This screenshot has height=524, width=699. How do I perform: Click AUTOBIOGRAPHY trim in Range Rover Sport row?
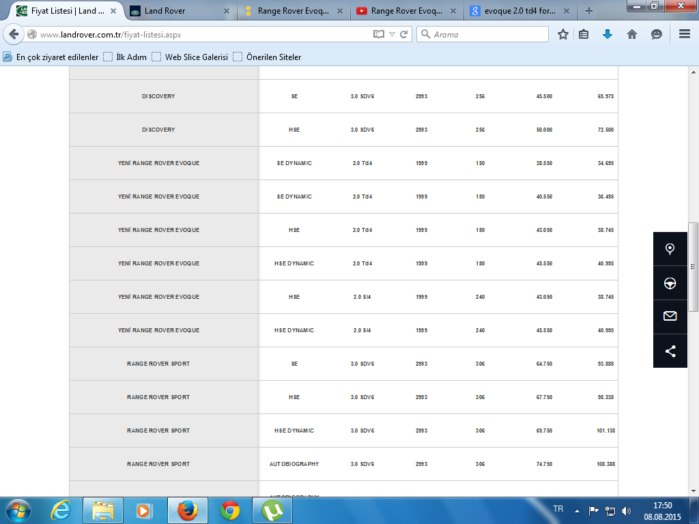tap(294, 464)
